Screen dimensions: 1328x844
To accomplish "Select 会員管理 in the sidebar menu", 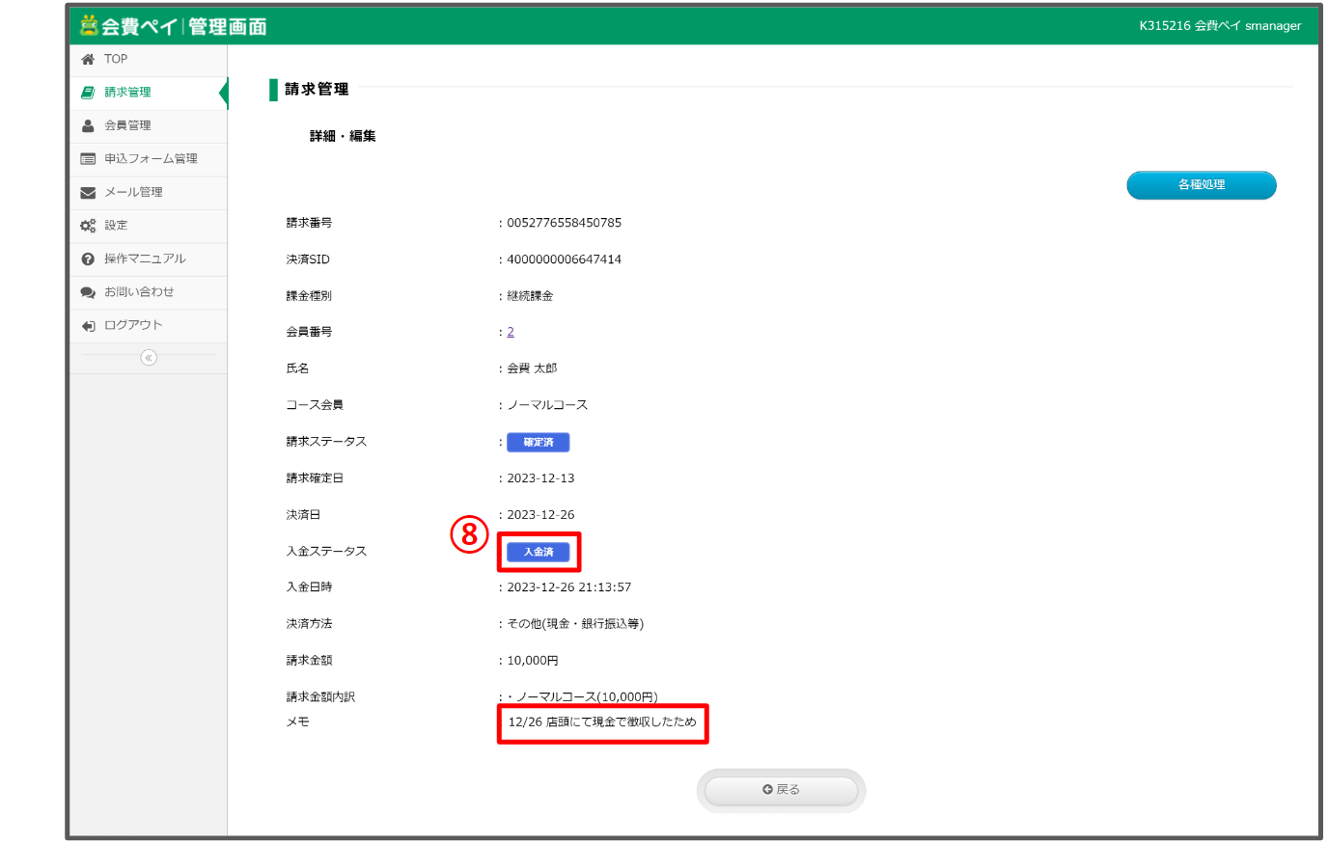I will [x=127, y=126].
